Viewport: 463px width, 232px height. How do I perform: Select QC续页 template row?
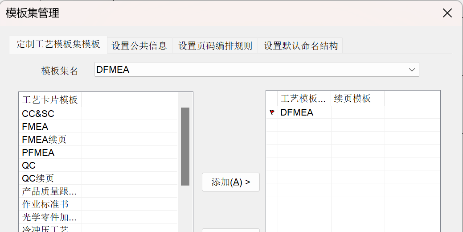(x=98, y=178)
